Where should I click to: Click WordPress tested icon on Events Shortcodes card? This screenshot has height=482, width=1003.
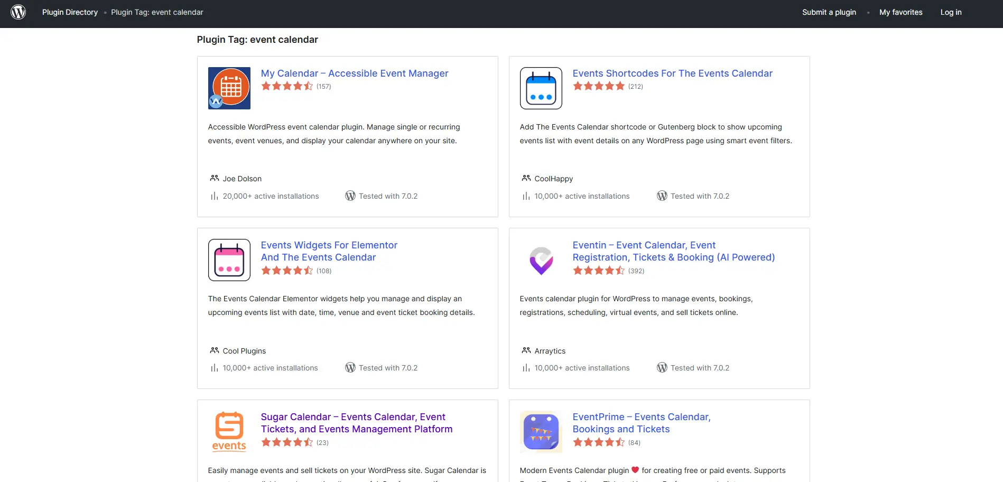pos(662,196)
